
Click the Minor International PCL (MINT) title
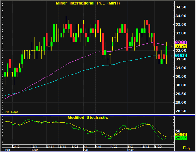(88, 3)
